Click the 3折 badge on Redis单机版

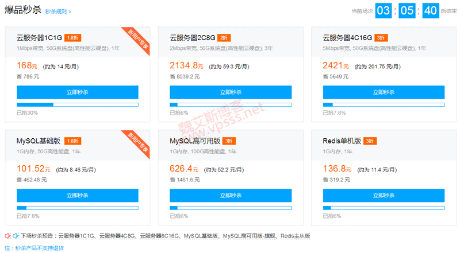[x=370, y=141]
